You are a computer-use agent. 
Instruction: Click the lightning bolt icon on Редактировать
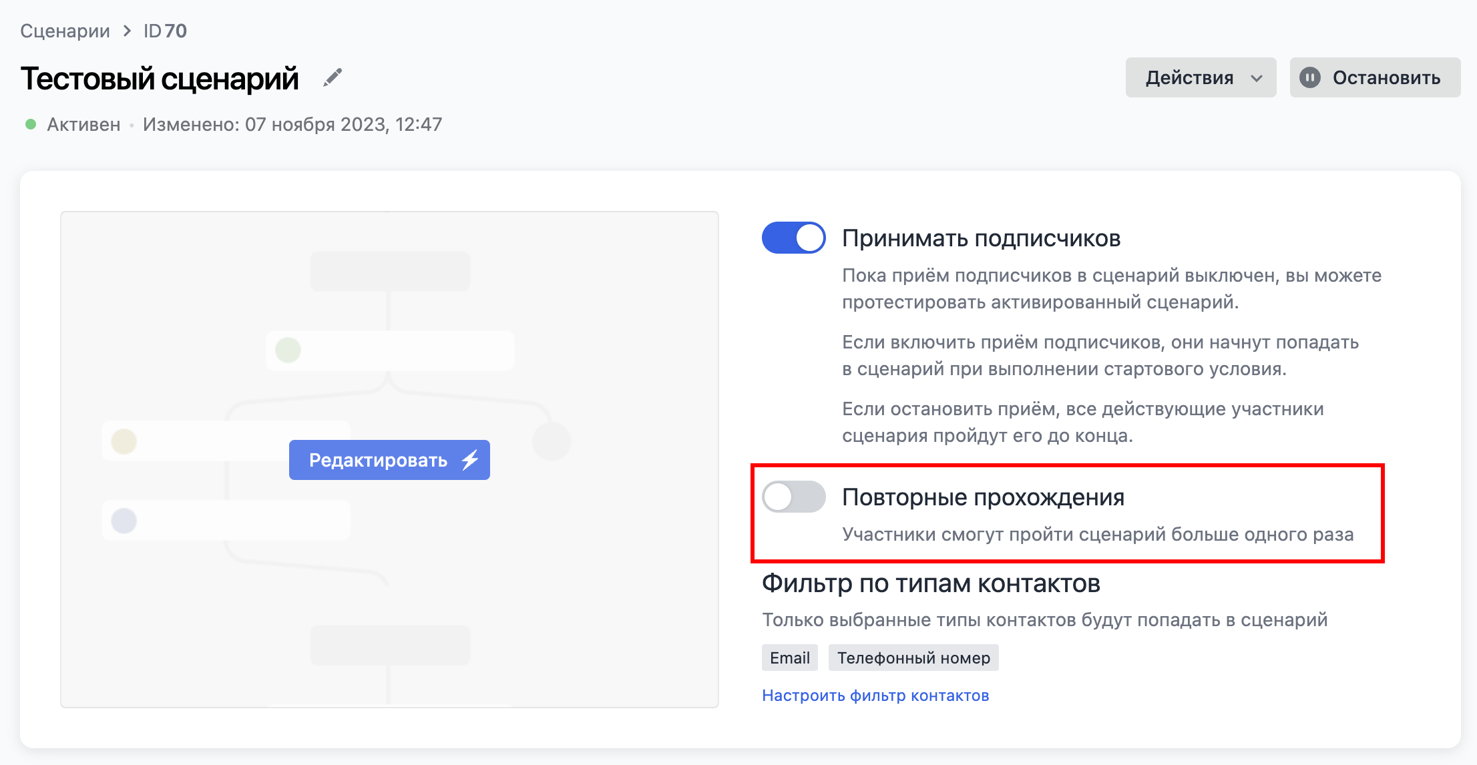click(x=470, y=460)
